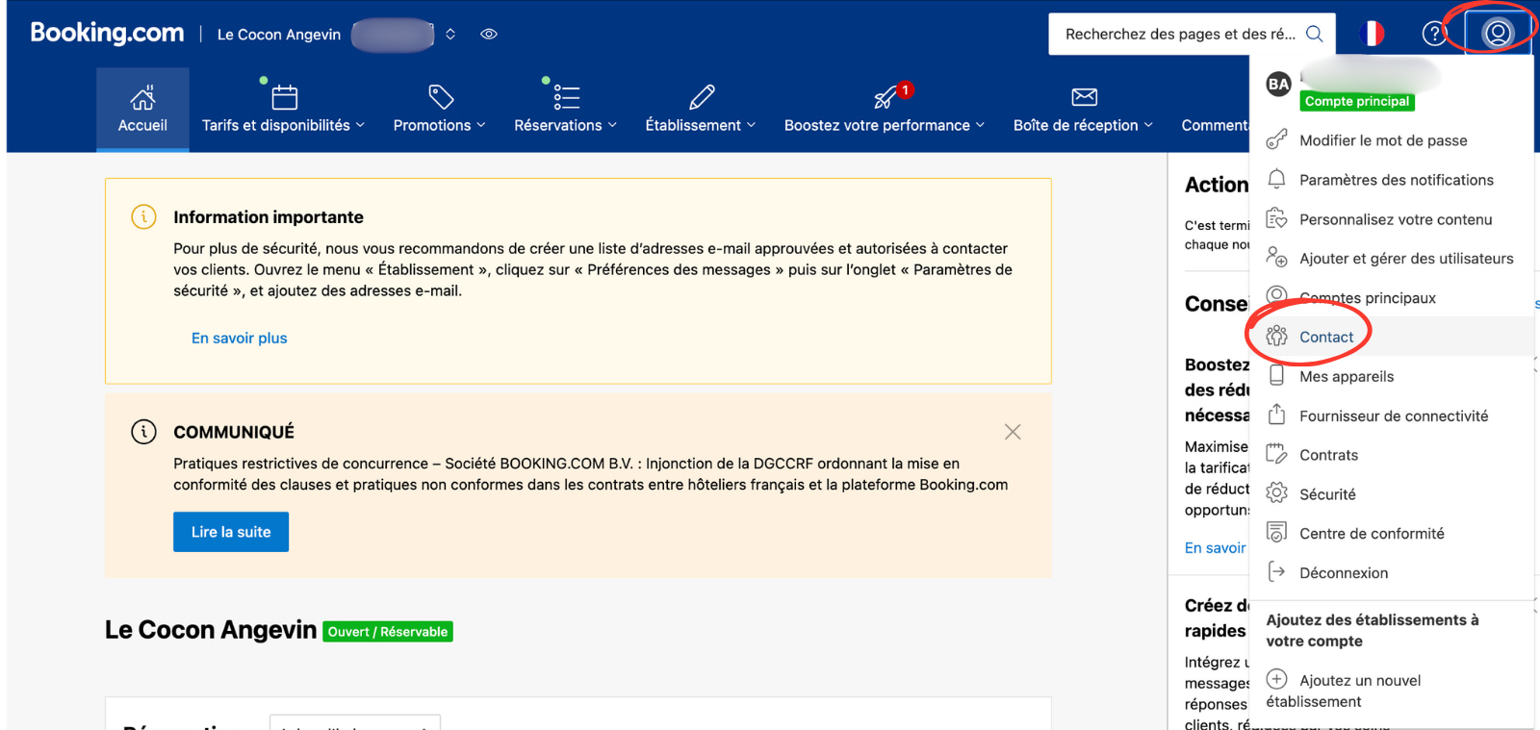Click the tag icon above Promotions
The height and width of the screenshot is (730, 1540).
(441, 97)
